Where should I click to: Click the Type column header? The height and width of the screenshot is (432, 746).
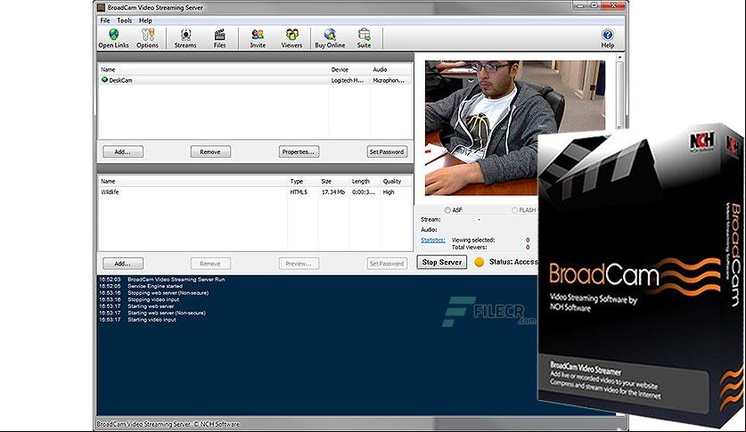[302, 181]
